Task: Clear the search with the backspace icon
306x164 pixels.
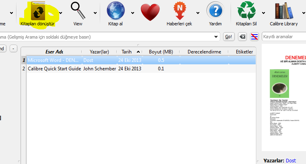Action: pos(242,37)
